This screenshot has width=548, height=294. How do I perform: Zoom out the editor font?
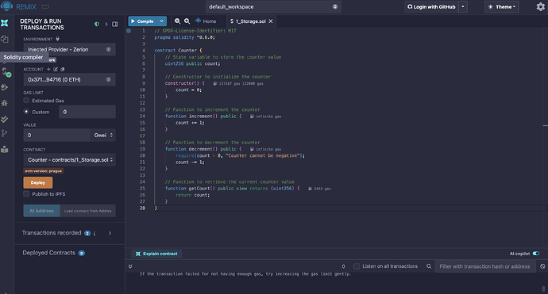178,21
